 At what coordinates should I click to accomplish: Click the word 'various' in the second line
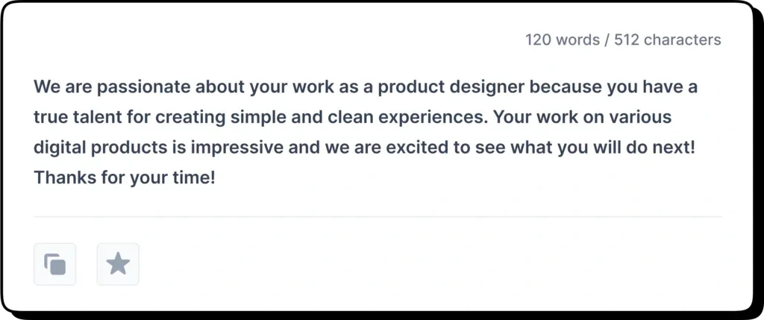(645, 117)
